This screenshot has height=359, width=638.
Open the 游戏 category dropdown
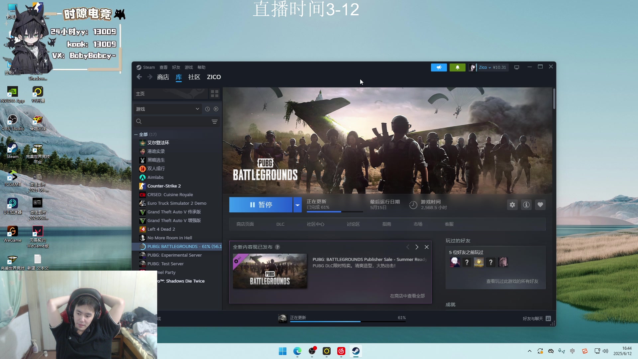167,109
